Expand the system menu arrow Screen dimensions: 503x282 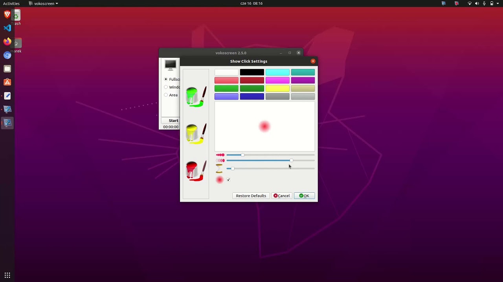tap(498, 3)
